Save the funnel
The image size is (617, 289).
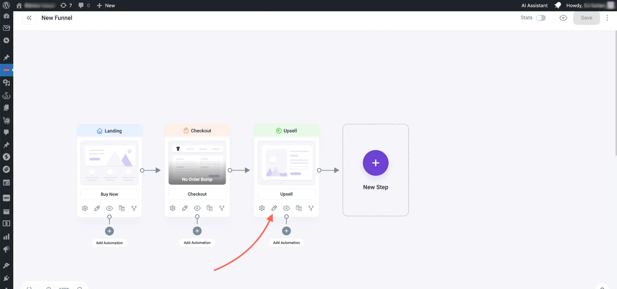pos(586,18)
